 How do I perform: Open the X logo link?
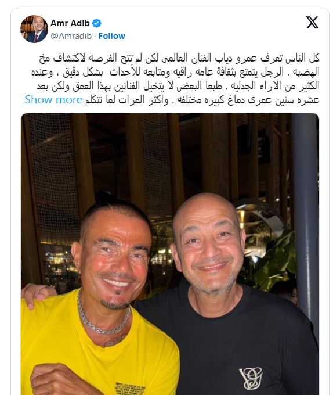click(312, 23)
